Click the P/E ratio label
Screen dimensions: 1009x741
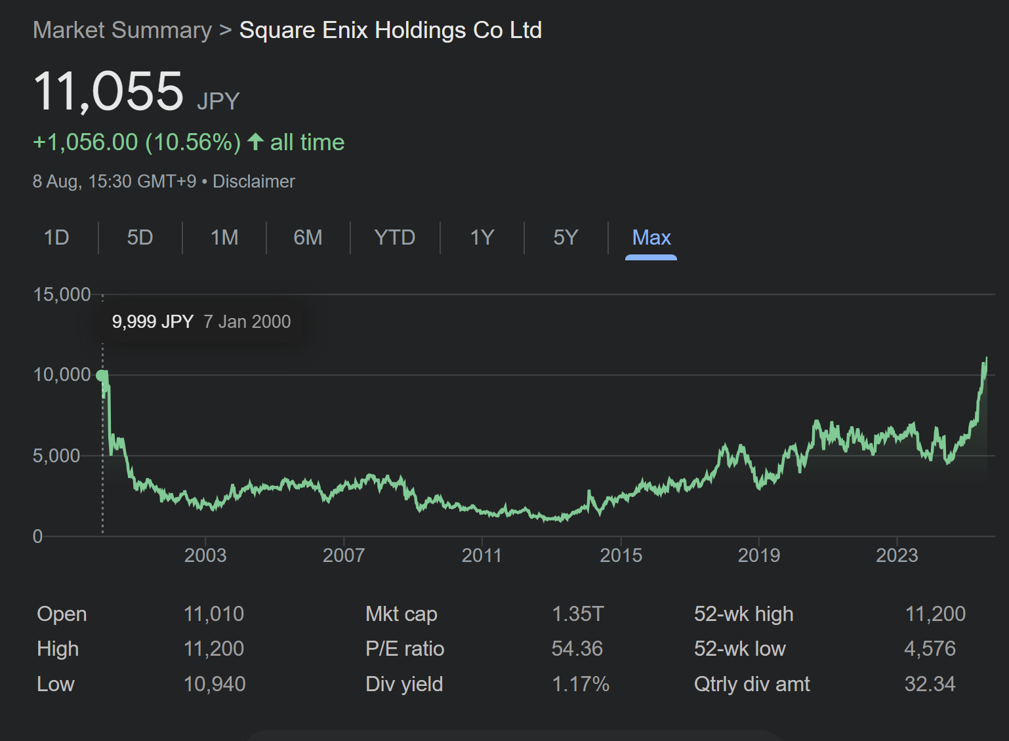pyautogui.click(x=405, y=649)
